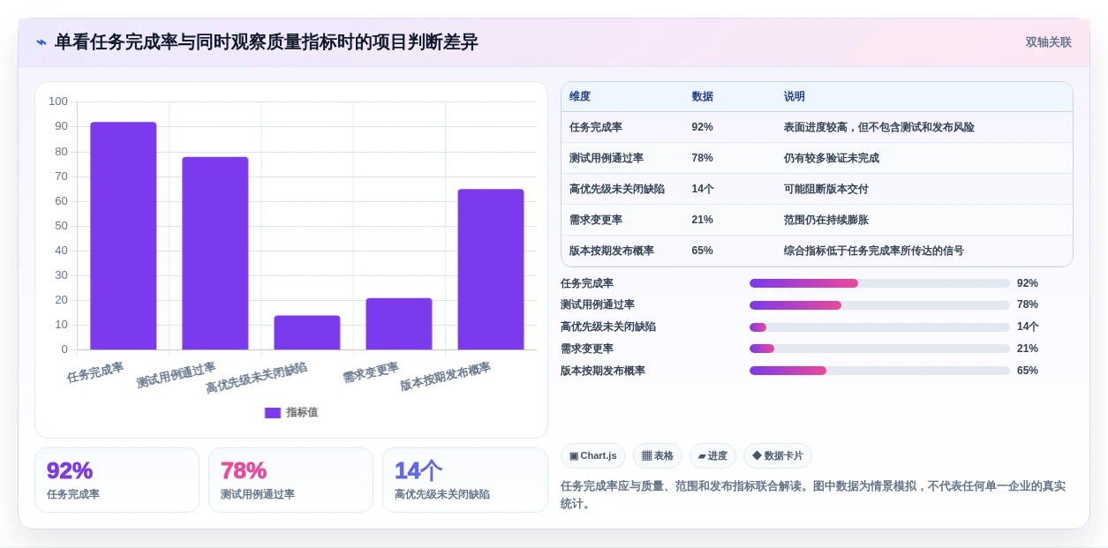Screen dimensions: 1108x548
Task: Click the 65% value in table
Action: pos(703,251)
